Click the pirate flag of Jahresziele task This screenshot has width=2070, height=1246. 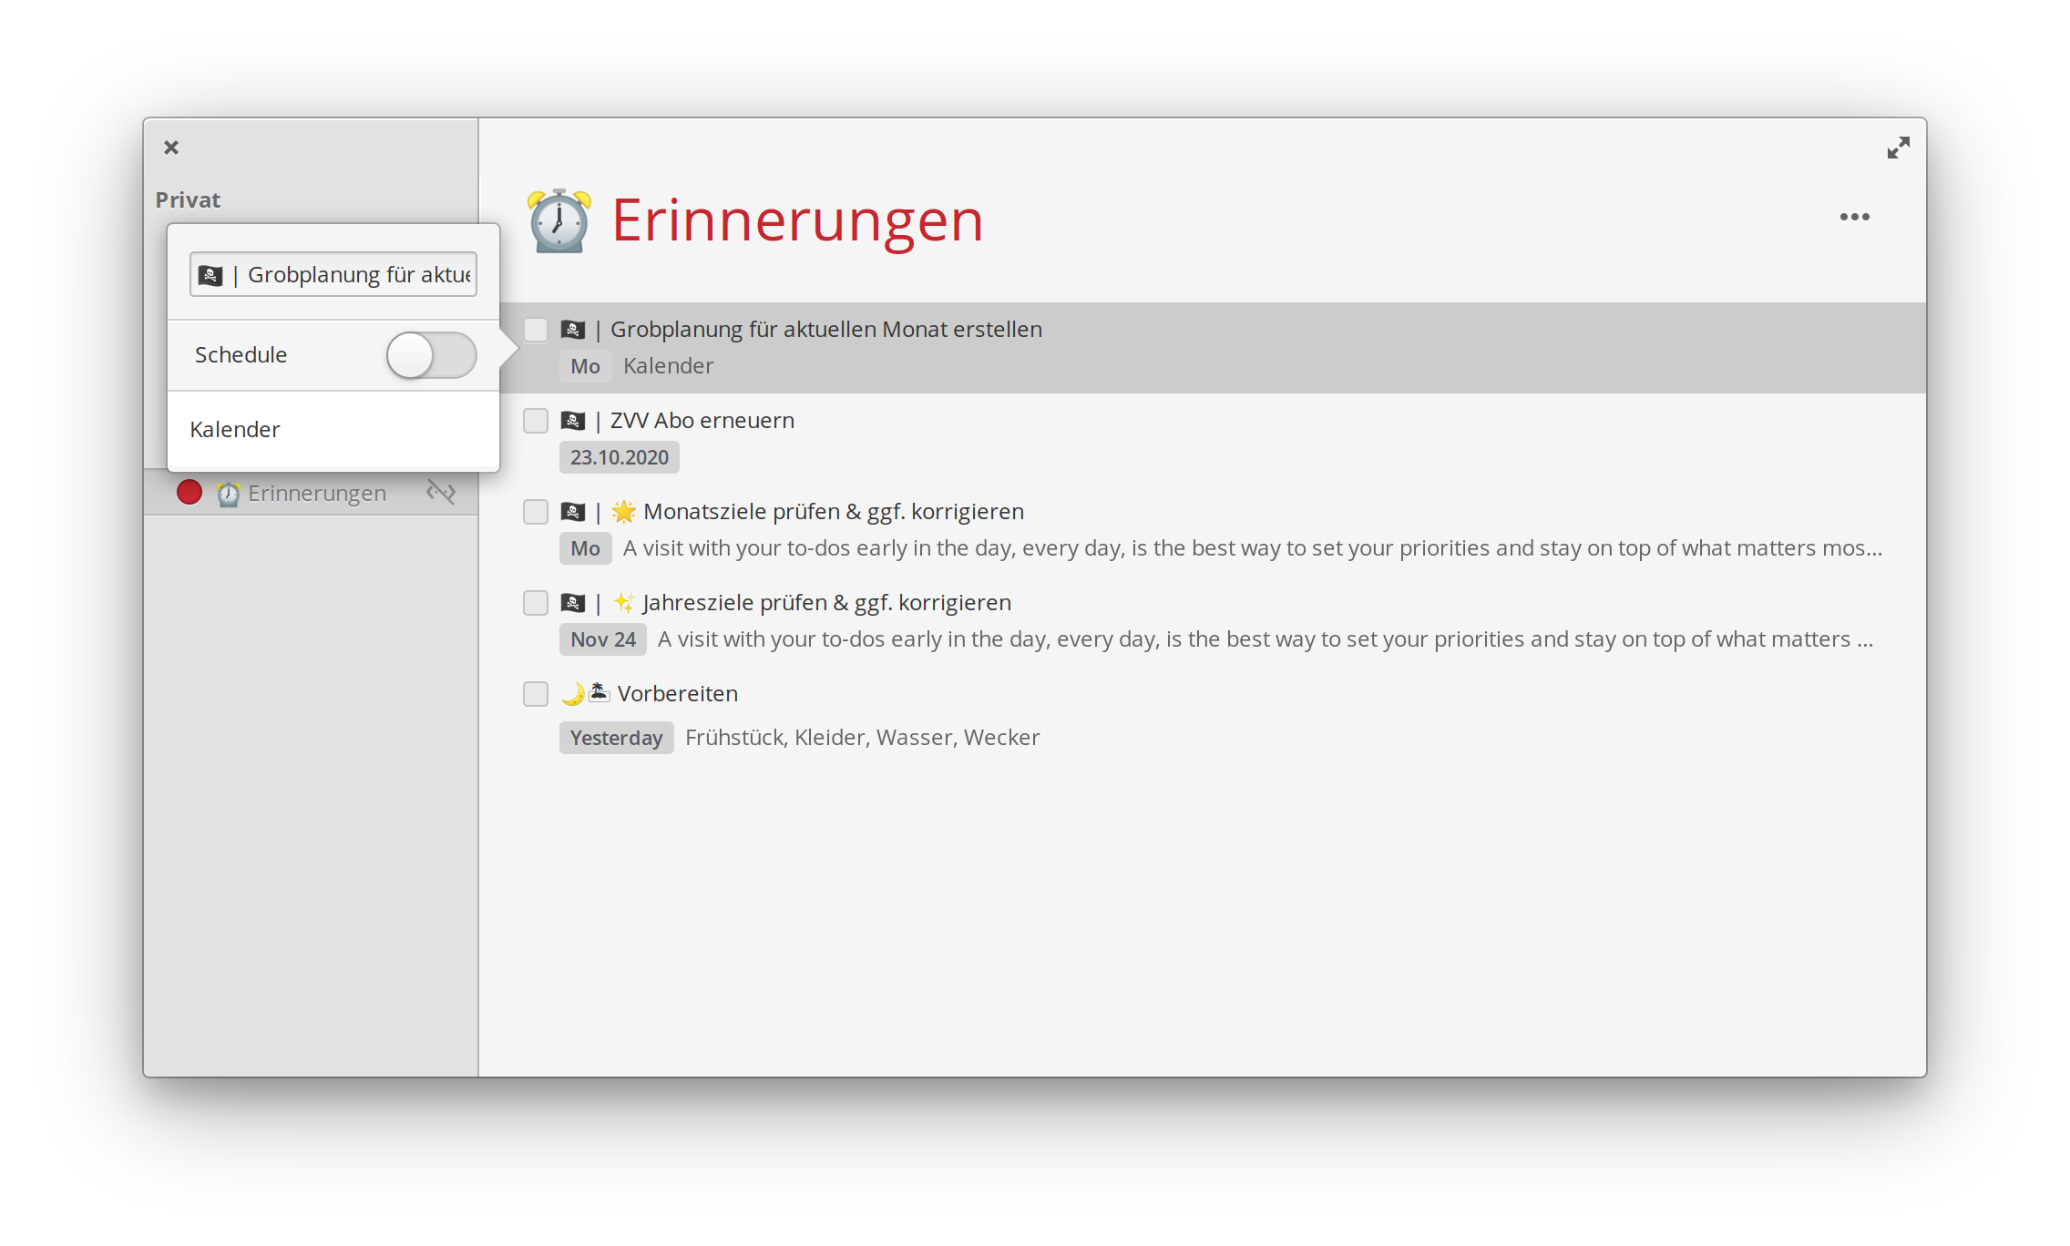573,603
